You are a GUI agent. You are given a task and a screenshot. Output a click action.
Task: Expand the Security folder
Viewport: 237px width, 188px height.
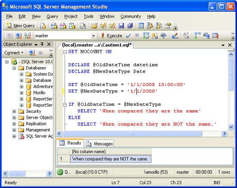(14, 111)
